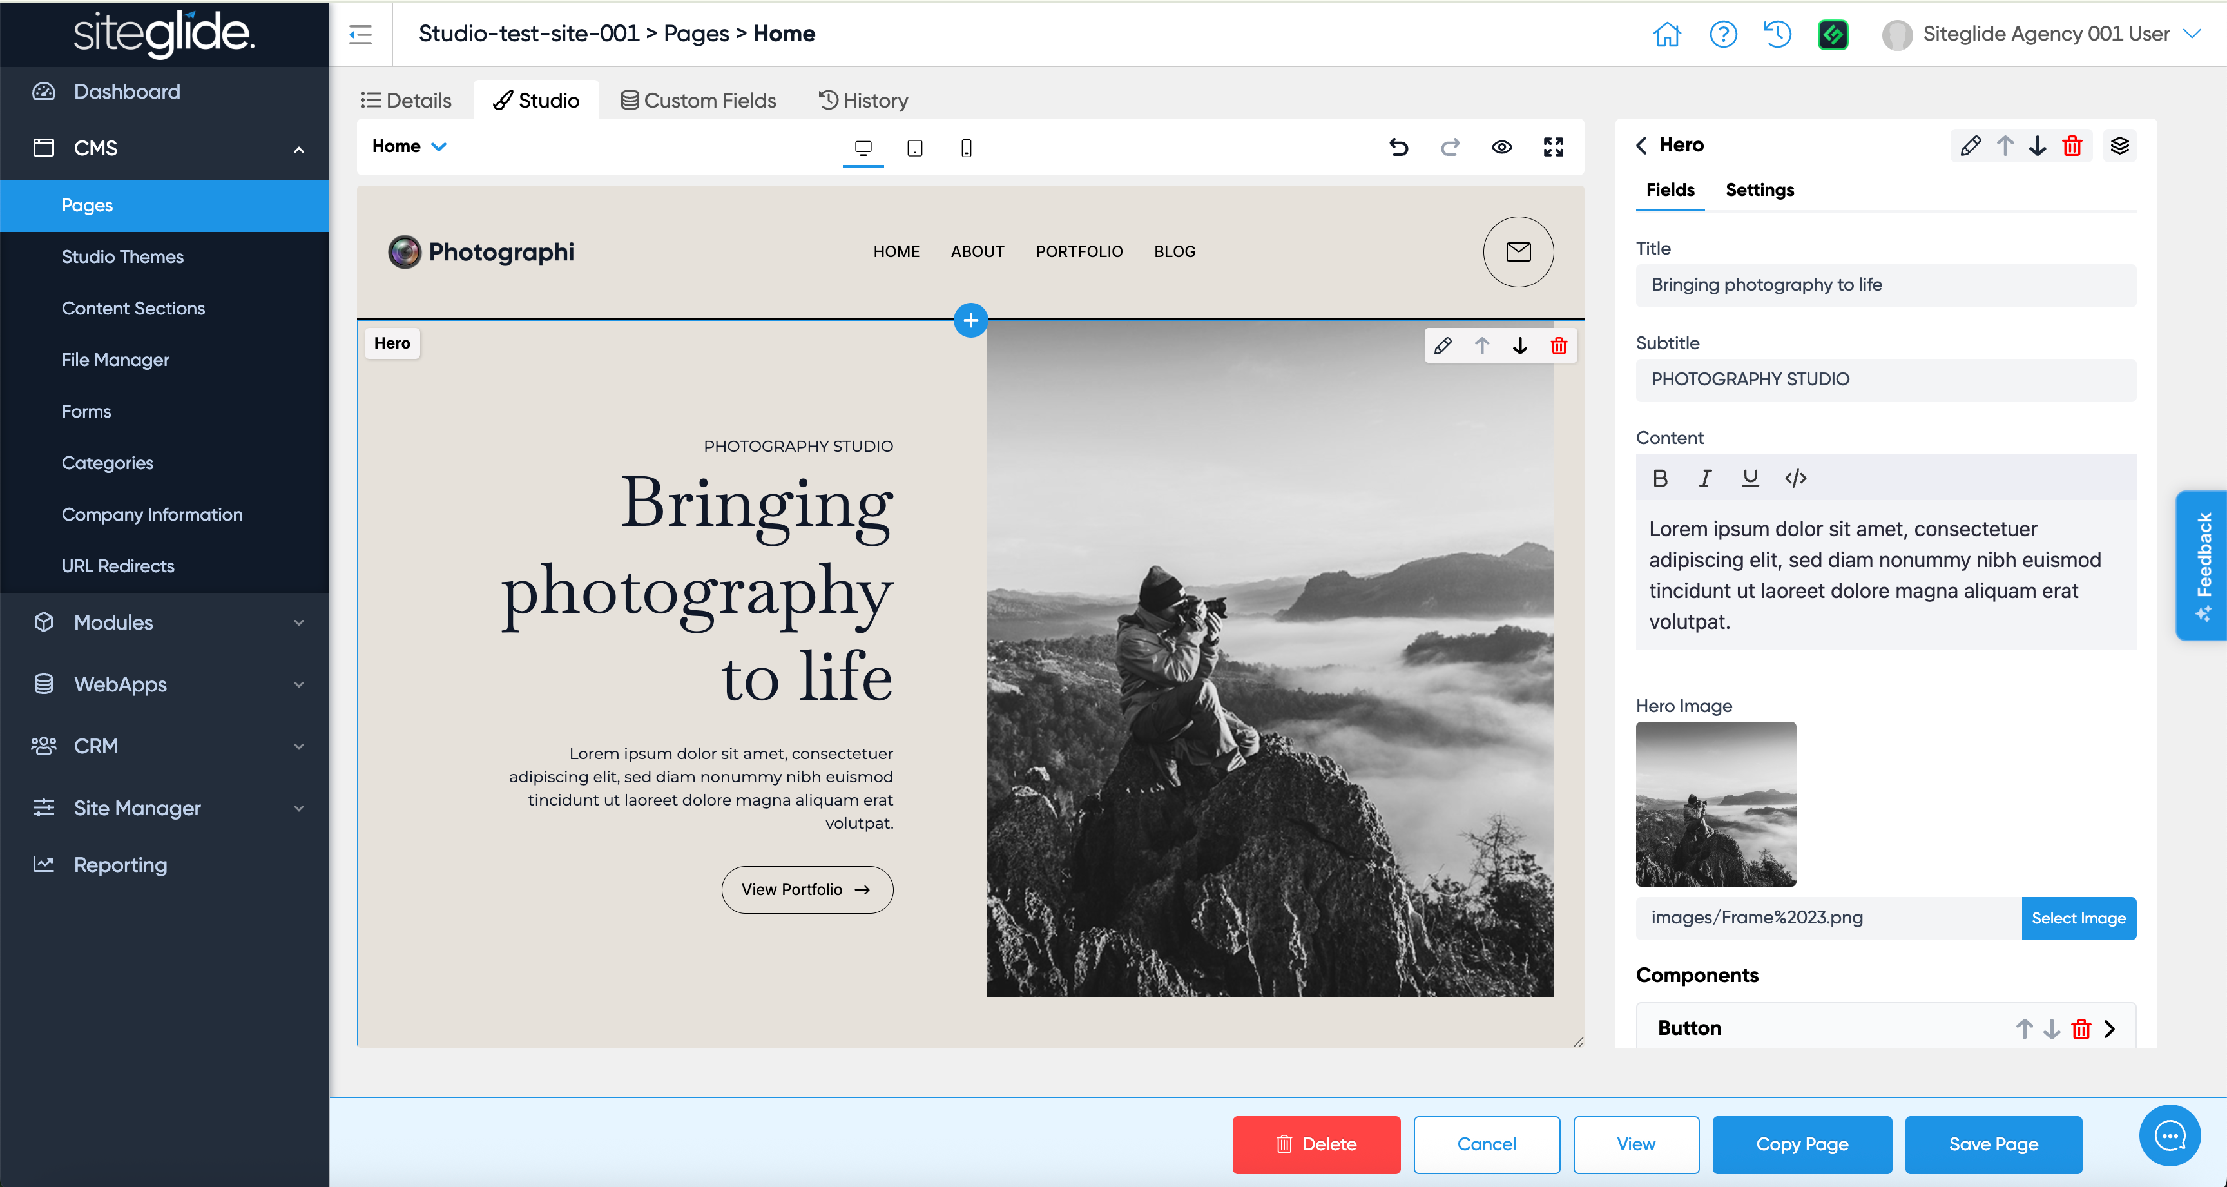Switch to mobile device preview
The image size is (2227, 1187).
click(x=966, y=148)
